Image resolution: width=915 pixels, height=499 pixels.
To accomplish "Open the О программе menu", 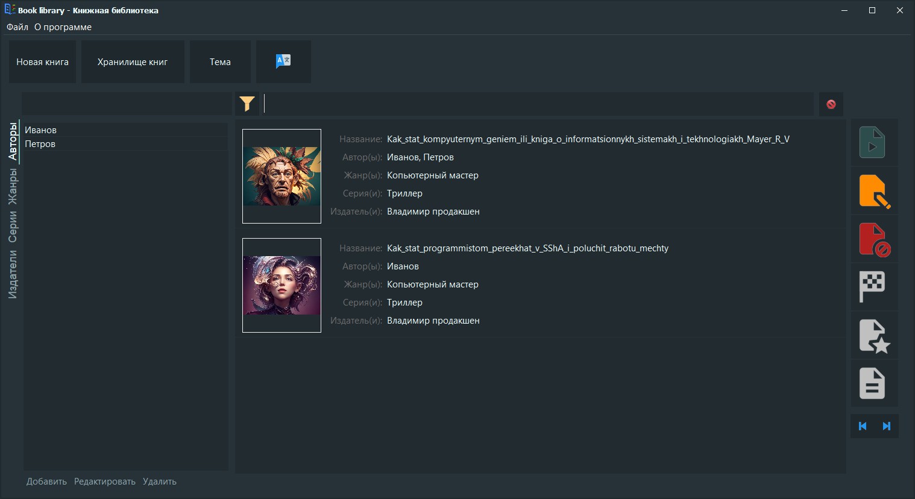I will [x=63, y=27].
